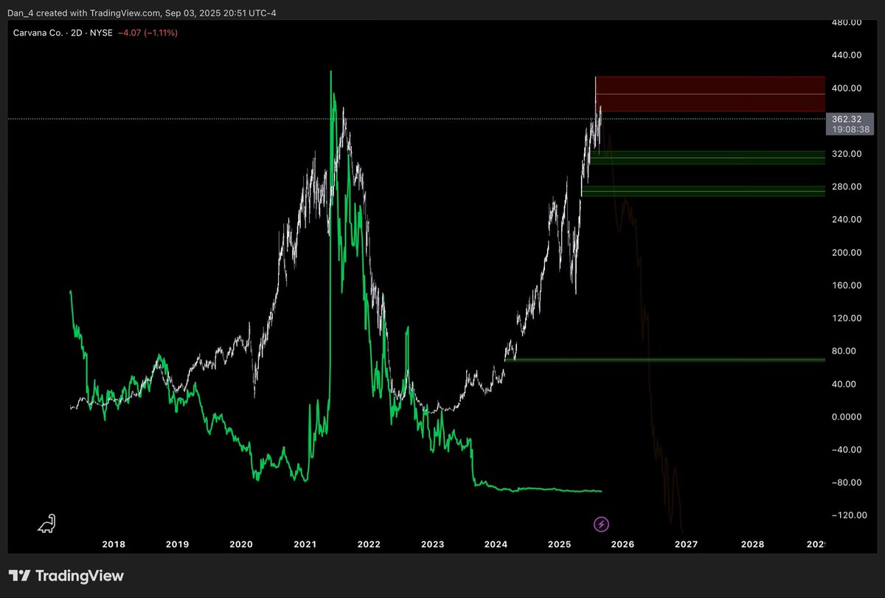Select the thin green zone below 80.00

point(664,360)
